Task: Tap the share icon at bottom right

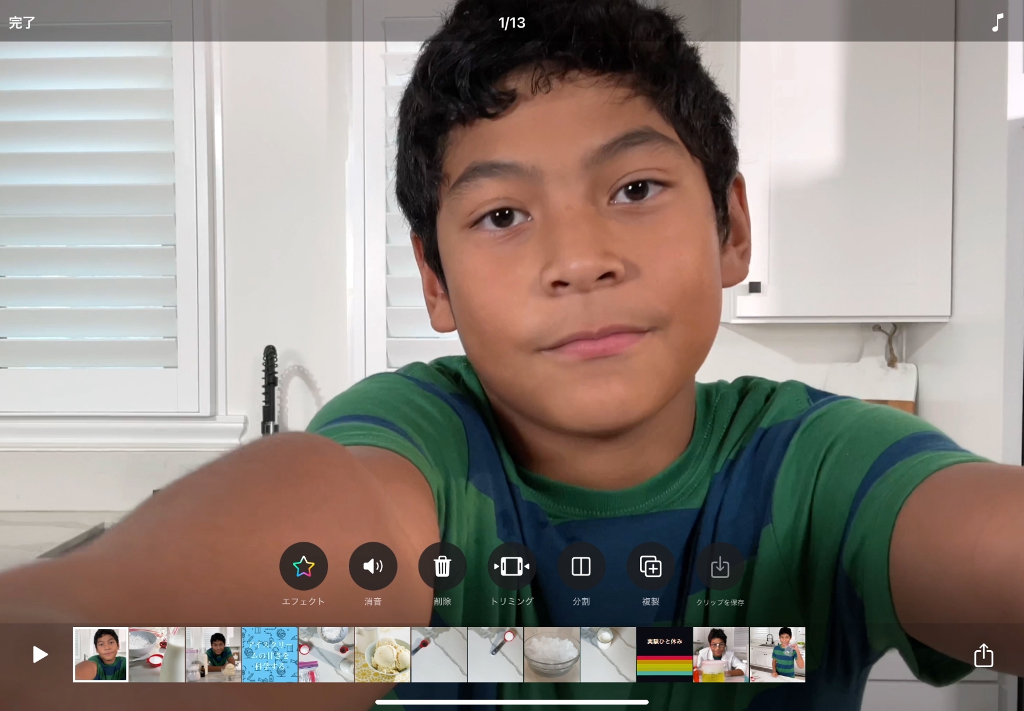Action: [x=983, y=655]
